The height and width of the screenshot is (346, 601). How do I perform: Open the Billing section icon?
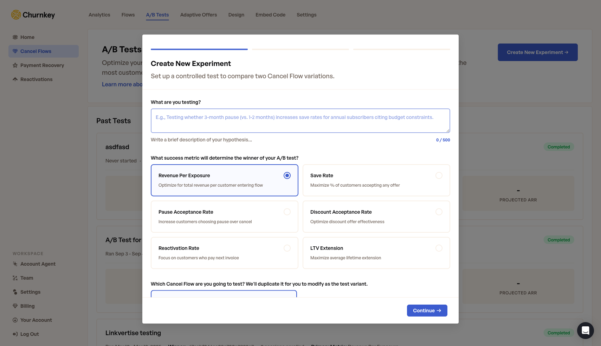(15, 306)
